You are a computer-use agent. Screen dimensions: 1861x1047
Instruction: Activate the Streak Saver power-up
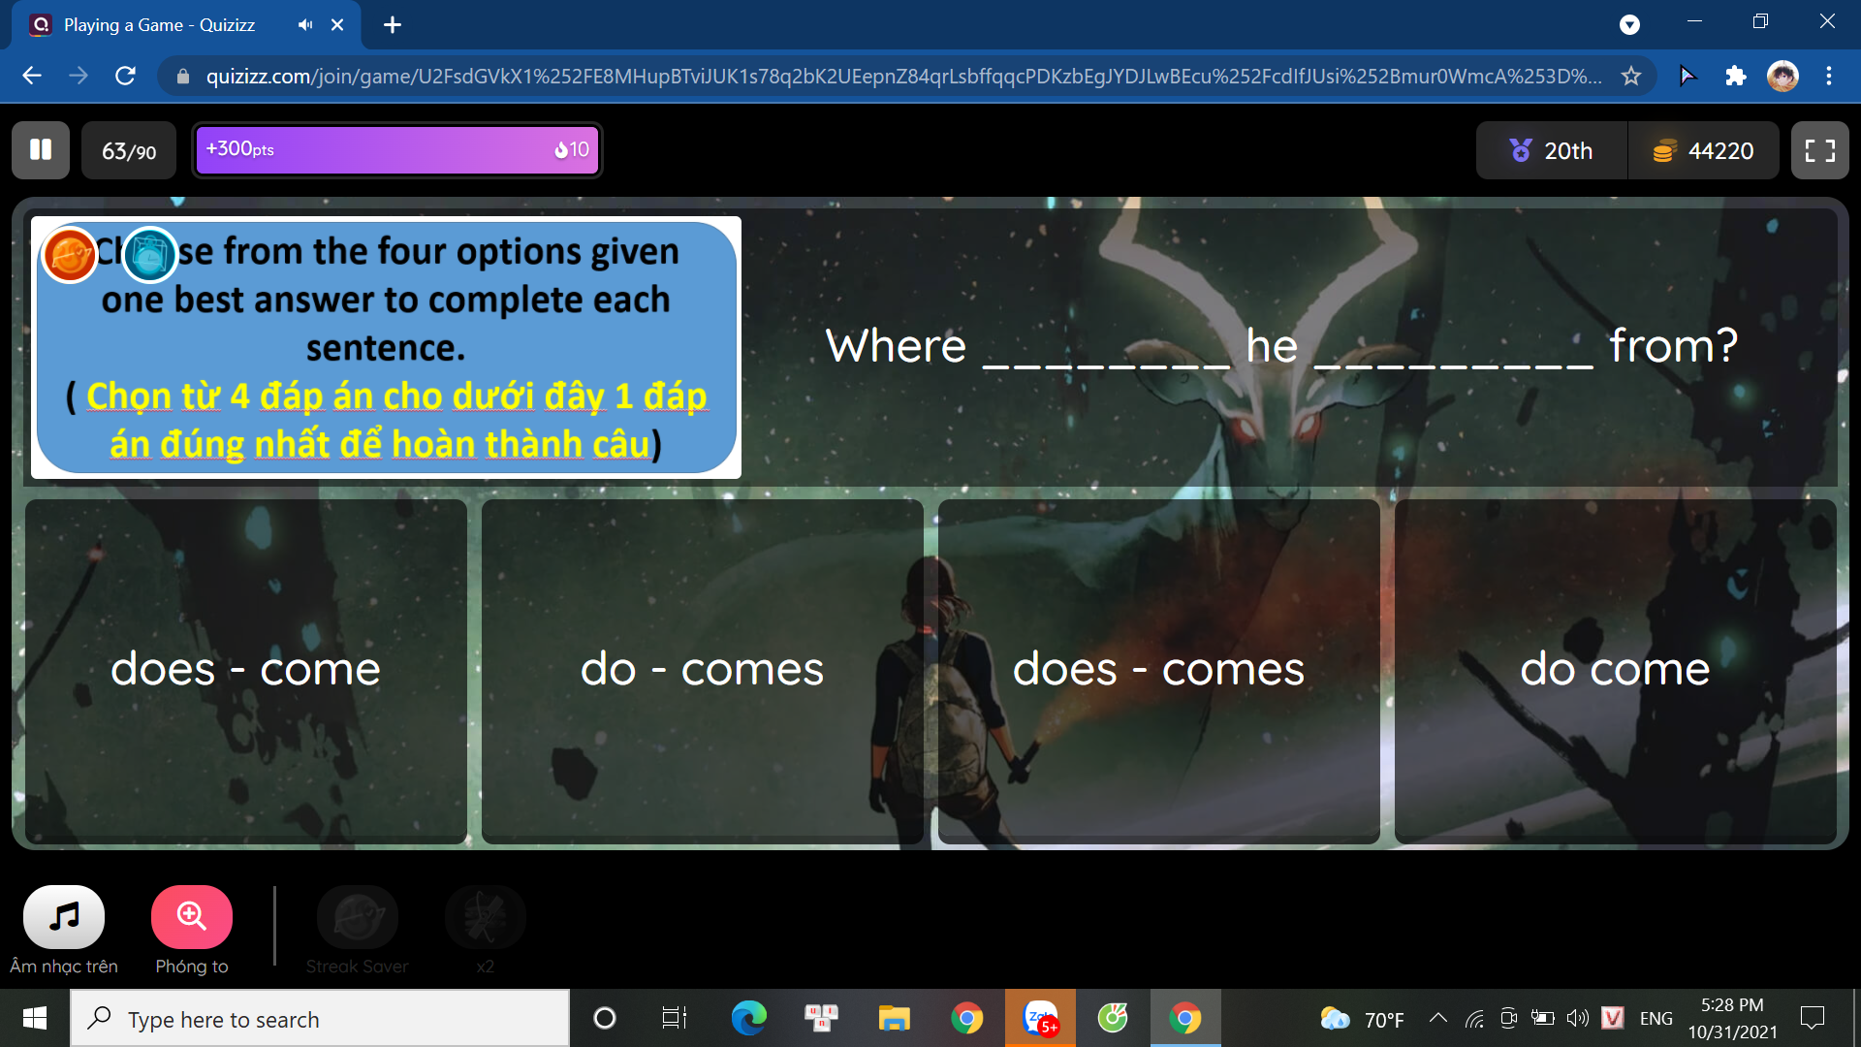358,916
